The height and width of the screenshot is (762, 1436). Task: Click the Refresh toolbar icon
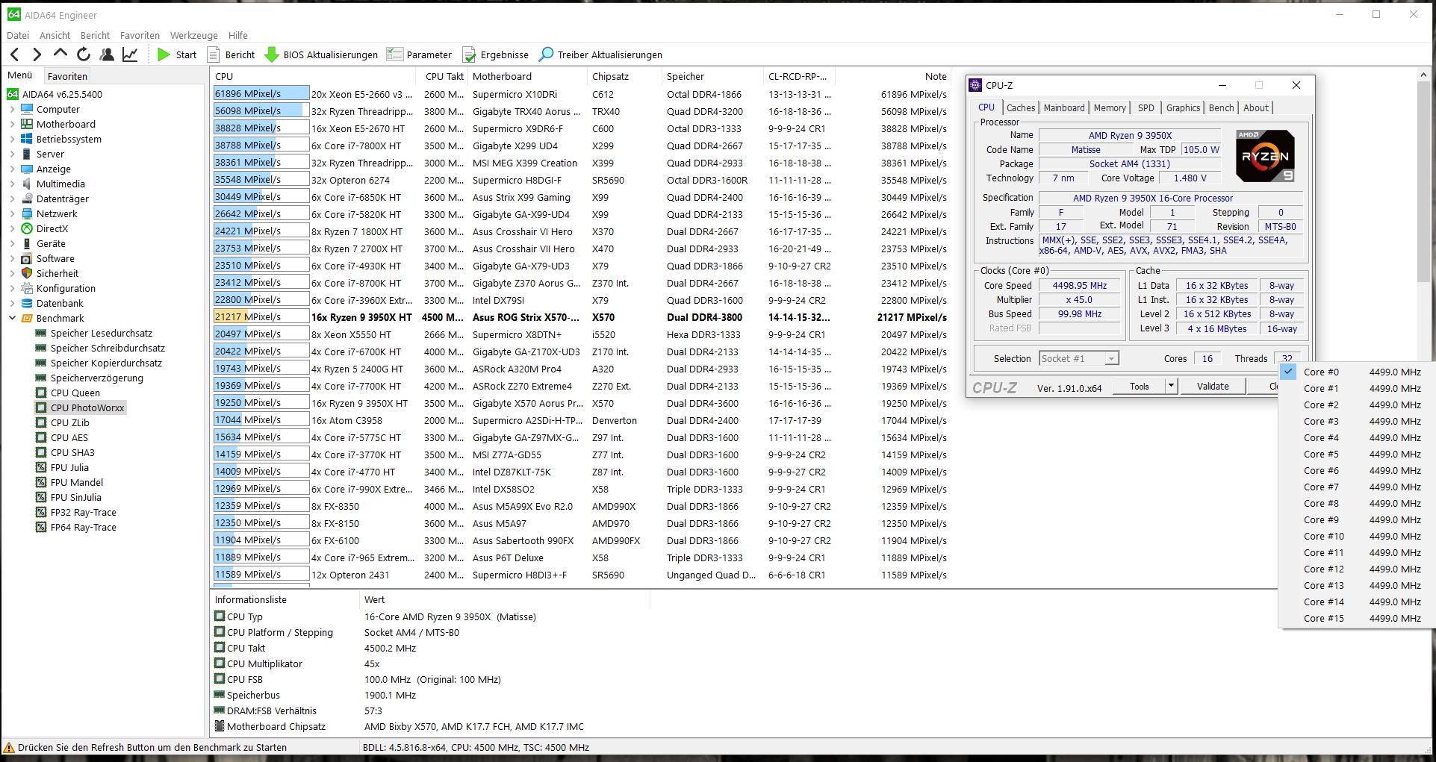coord(84,54)
